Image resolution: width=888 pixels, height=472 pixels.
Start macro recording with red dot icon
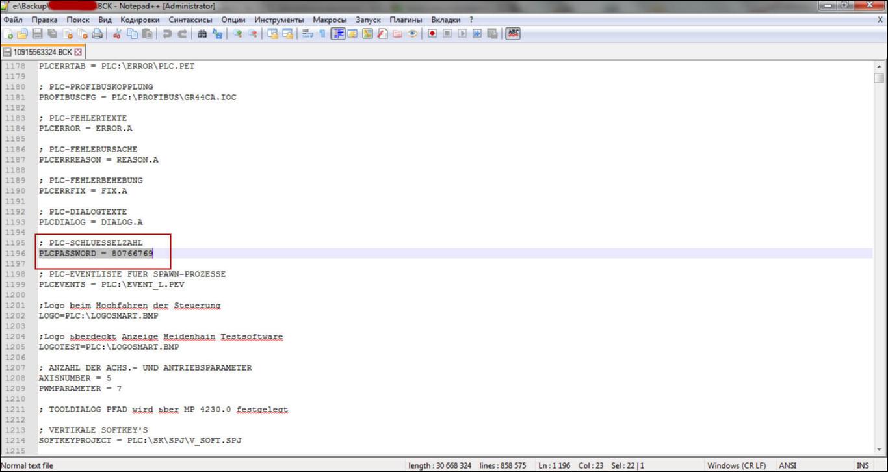(x=432, y=34)
